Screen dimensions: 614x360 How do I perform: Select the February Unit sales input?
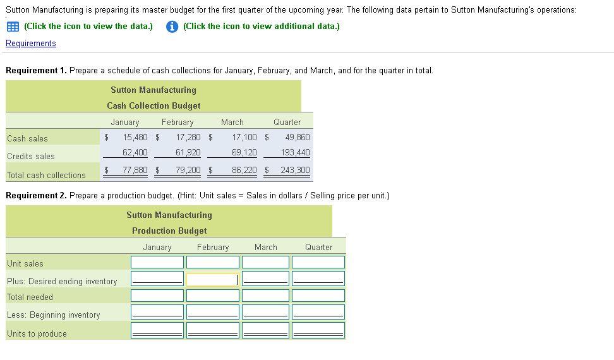pyautogui.click(x=213, y=261)
